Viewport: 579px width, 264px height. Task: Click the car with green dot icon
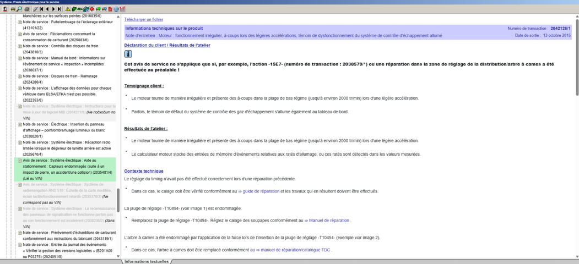[98, 9]
